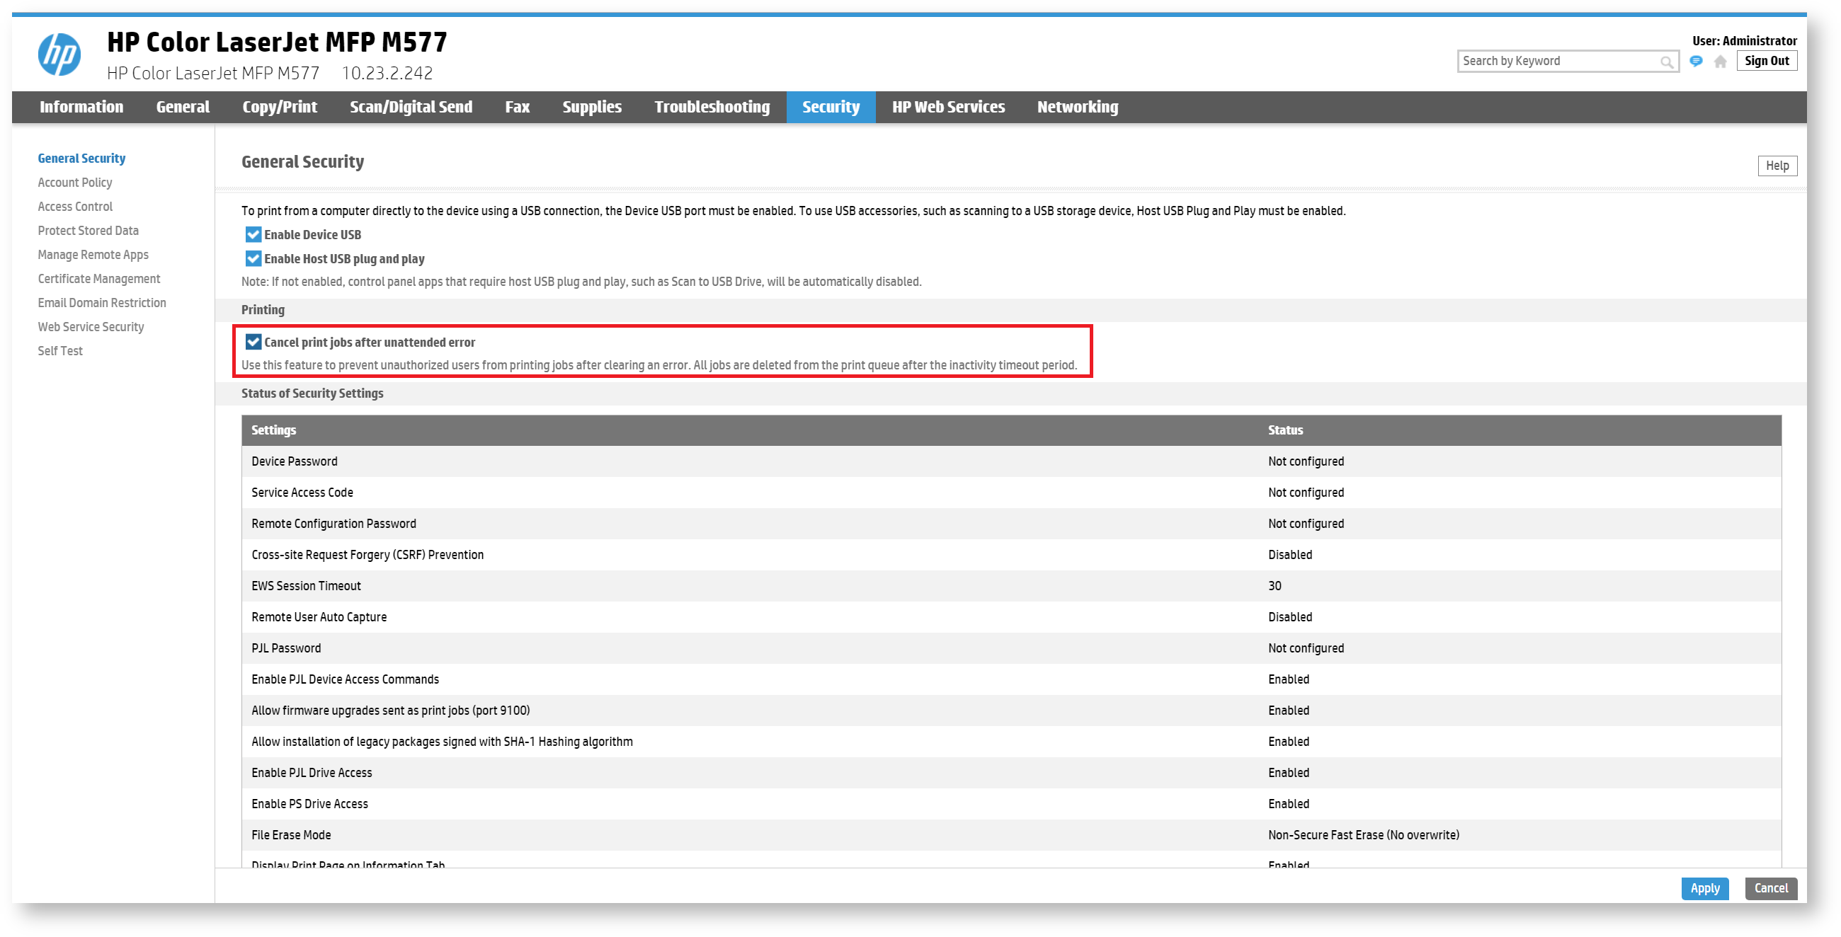Screen dimensions: 1841x937
Task: Open Web Service Security page
Action: coord(91,327)
